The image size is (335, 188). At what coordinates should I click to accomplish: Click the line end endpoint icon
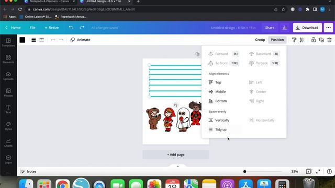pos(61,40)
